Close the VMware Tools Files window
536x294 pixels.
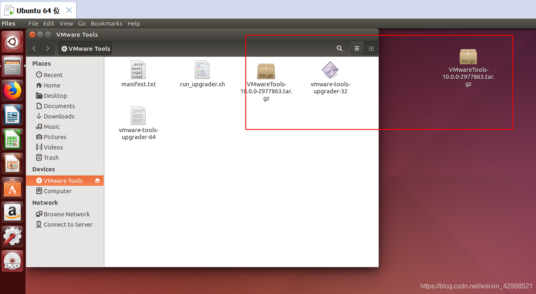pyautogui.click(x=32, y=34)
